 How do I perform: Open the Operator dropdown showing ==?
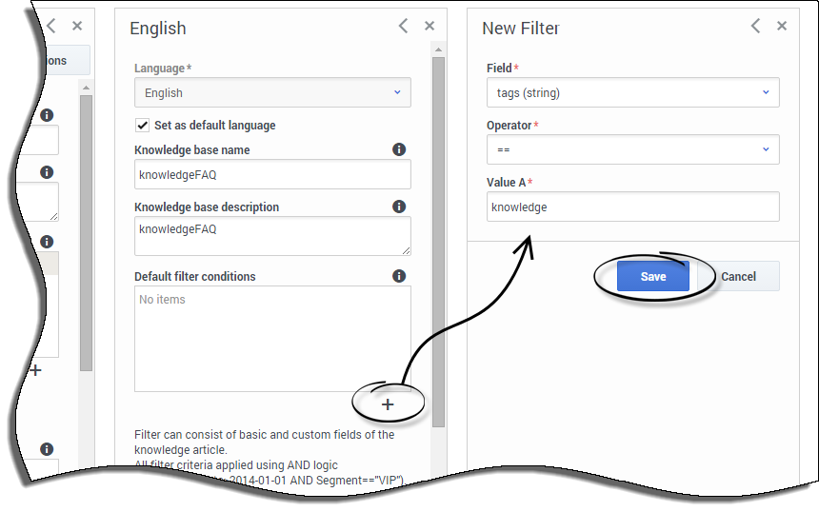tap(632, 149)
